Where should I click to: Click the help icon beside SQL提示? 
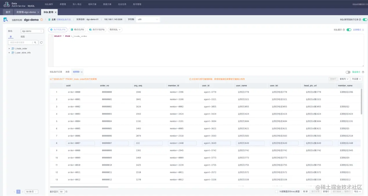(344, 30)
